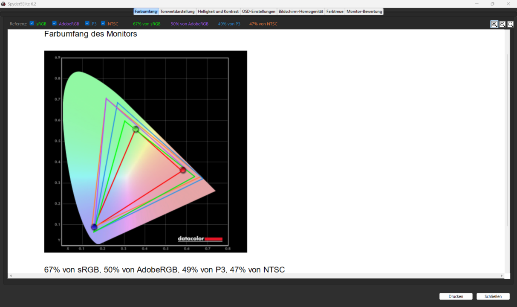Toggle the AdobeRGB reference checkbox
Image resolution: width=517 pixels, height=307 pixels.
55,23
